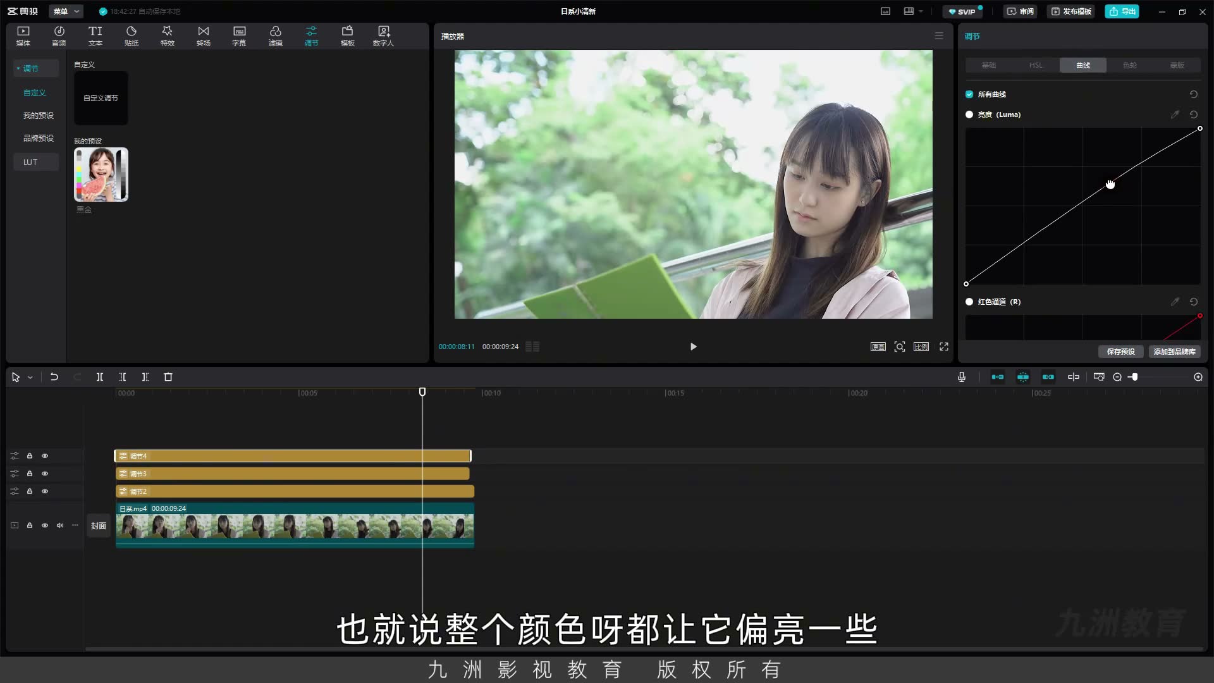
Task: Hide the 调节4 track with eye icon
Action: tap(45, 456)
